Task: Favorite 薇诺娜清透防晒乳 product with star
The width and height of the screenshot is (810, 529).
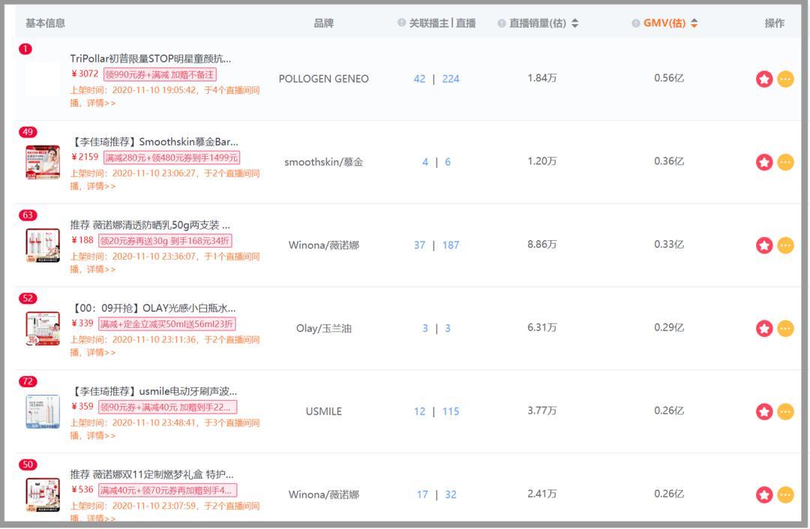Action: [x=764, y=245]
